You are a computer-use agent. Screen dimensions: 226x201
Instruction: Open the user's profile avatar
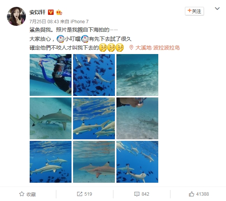pyautogui.click(x=16, y=16)
